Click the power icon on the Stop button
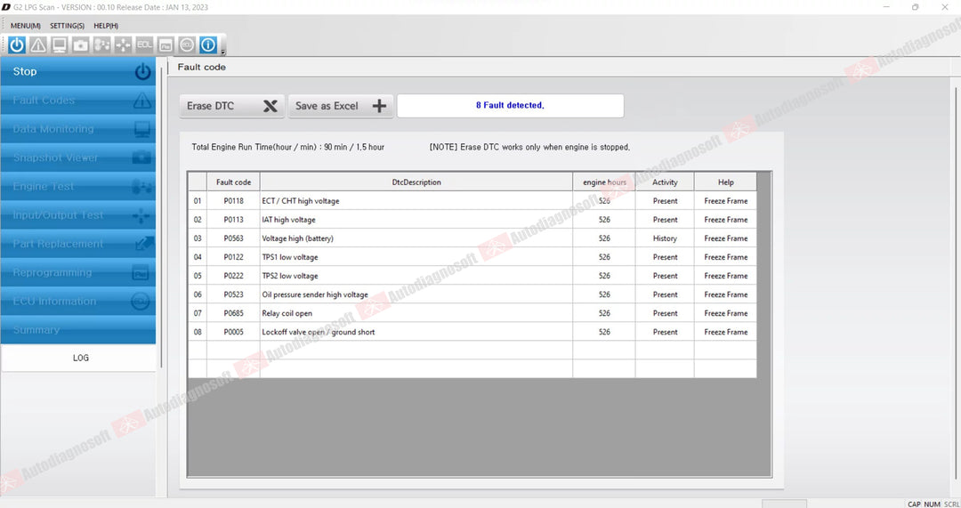961x508 pixels. point(142,72)
